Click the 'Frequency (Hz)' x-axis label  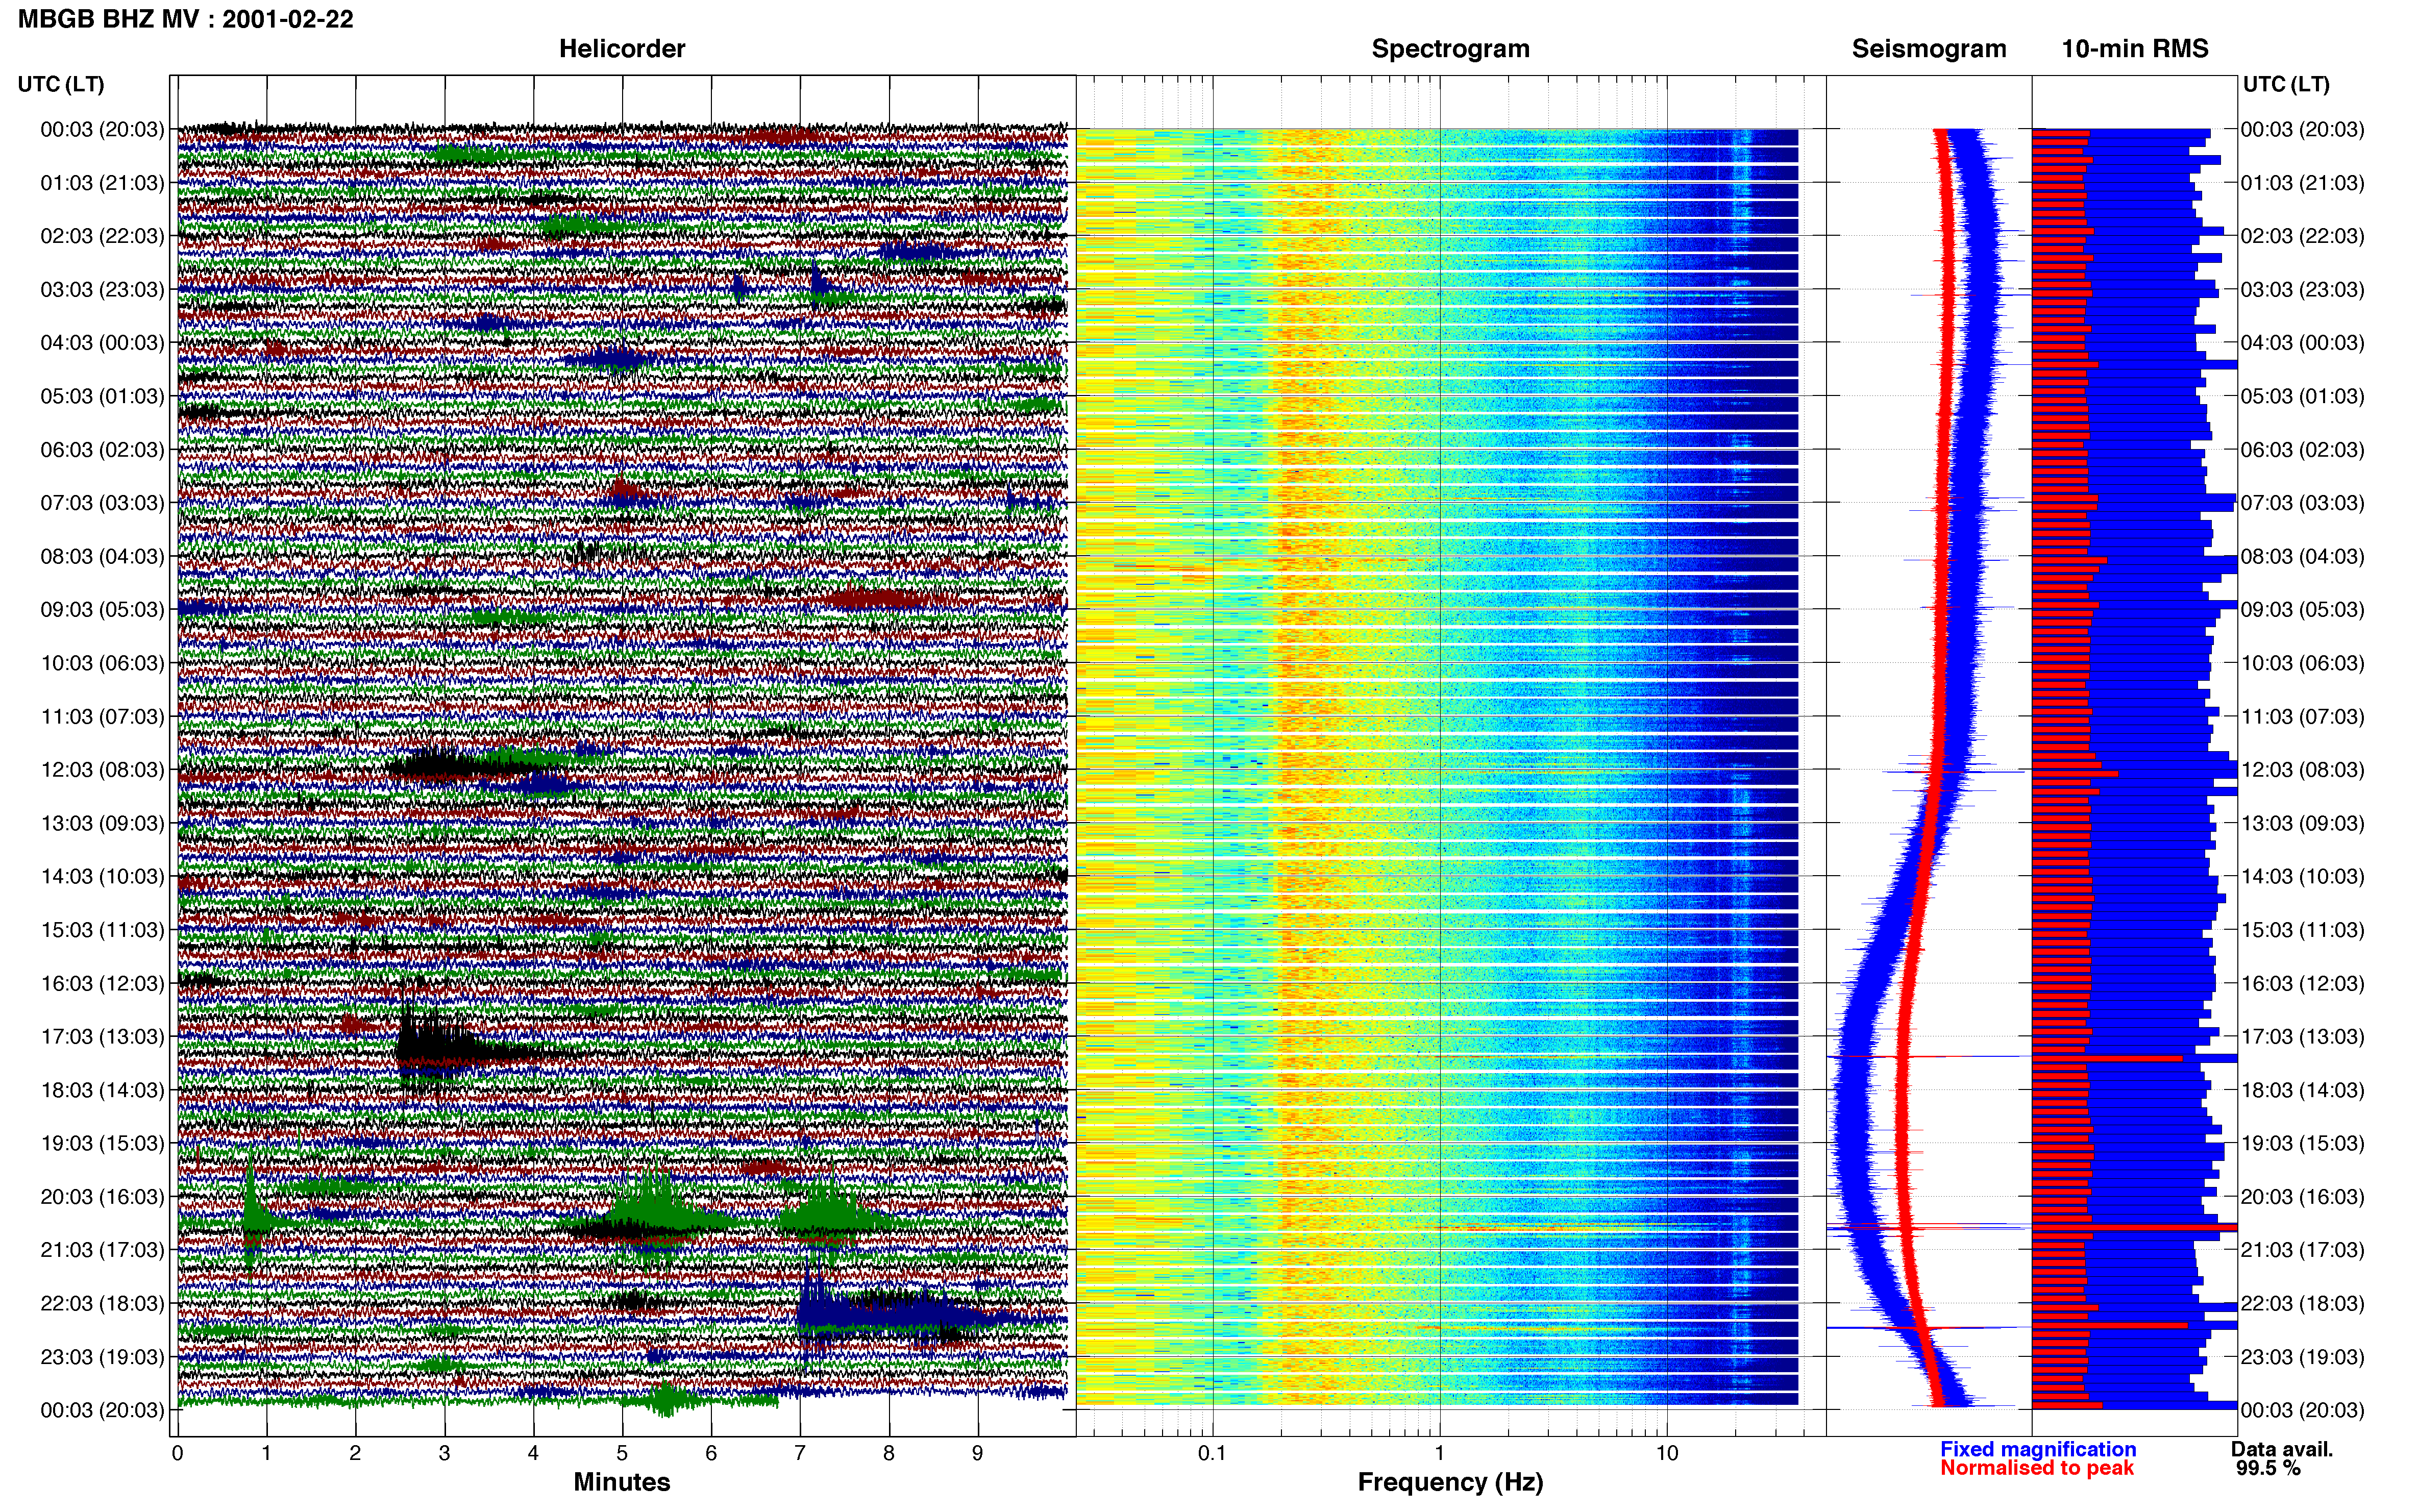[x=1450, y=1483]
